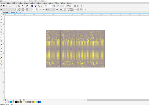149x105 pixels.
Task: Open the Undo history dropdown arrow
Action: click(x=25, y=6)
